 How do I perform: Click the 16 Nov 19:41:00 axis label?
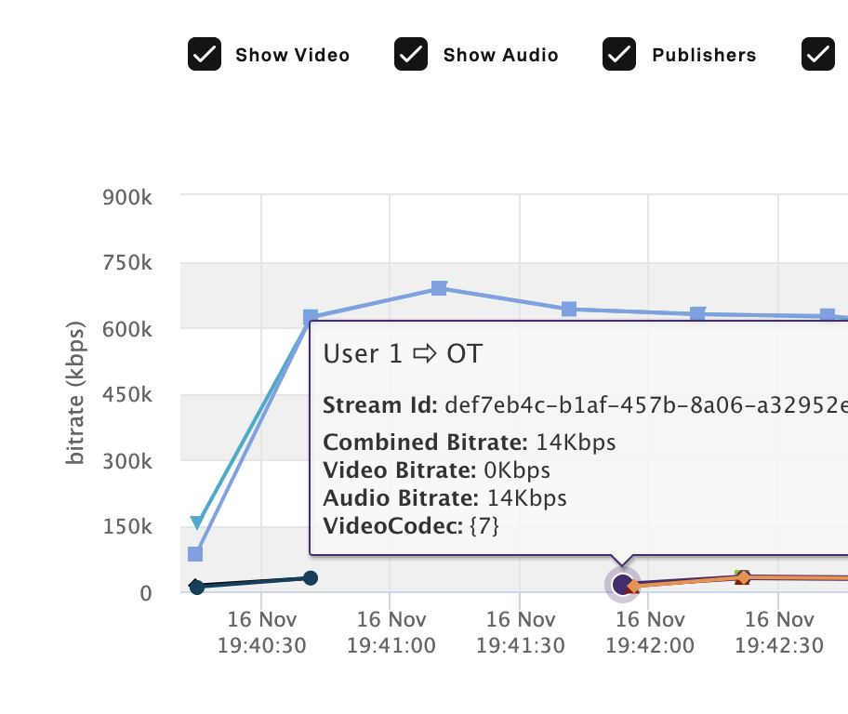click(391, 632)
